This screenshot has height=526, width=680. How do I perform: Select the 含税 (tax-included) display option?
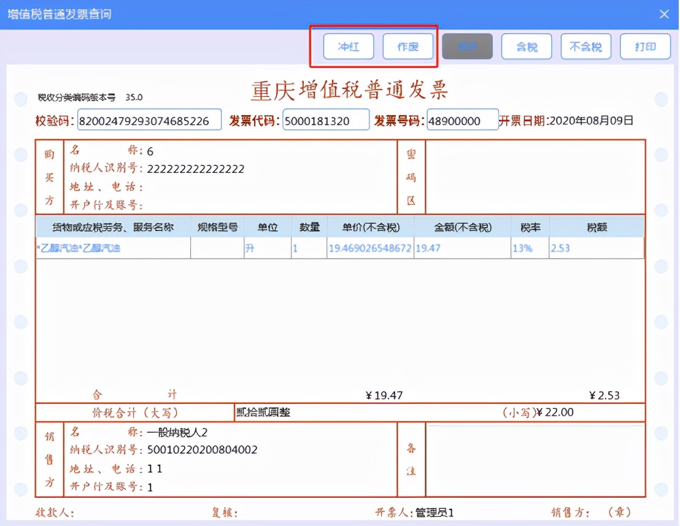coord(527,46)
